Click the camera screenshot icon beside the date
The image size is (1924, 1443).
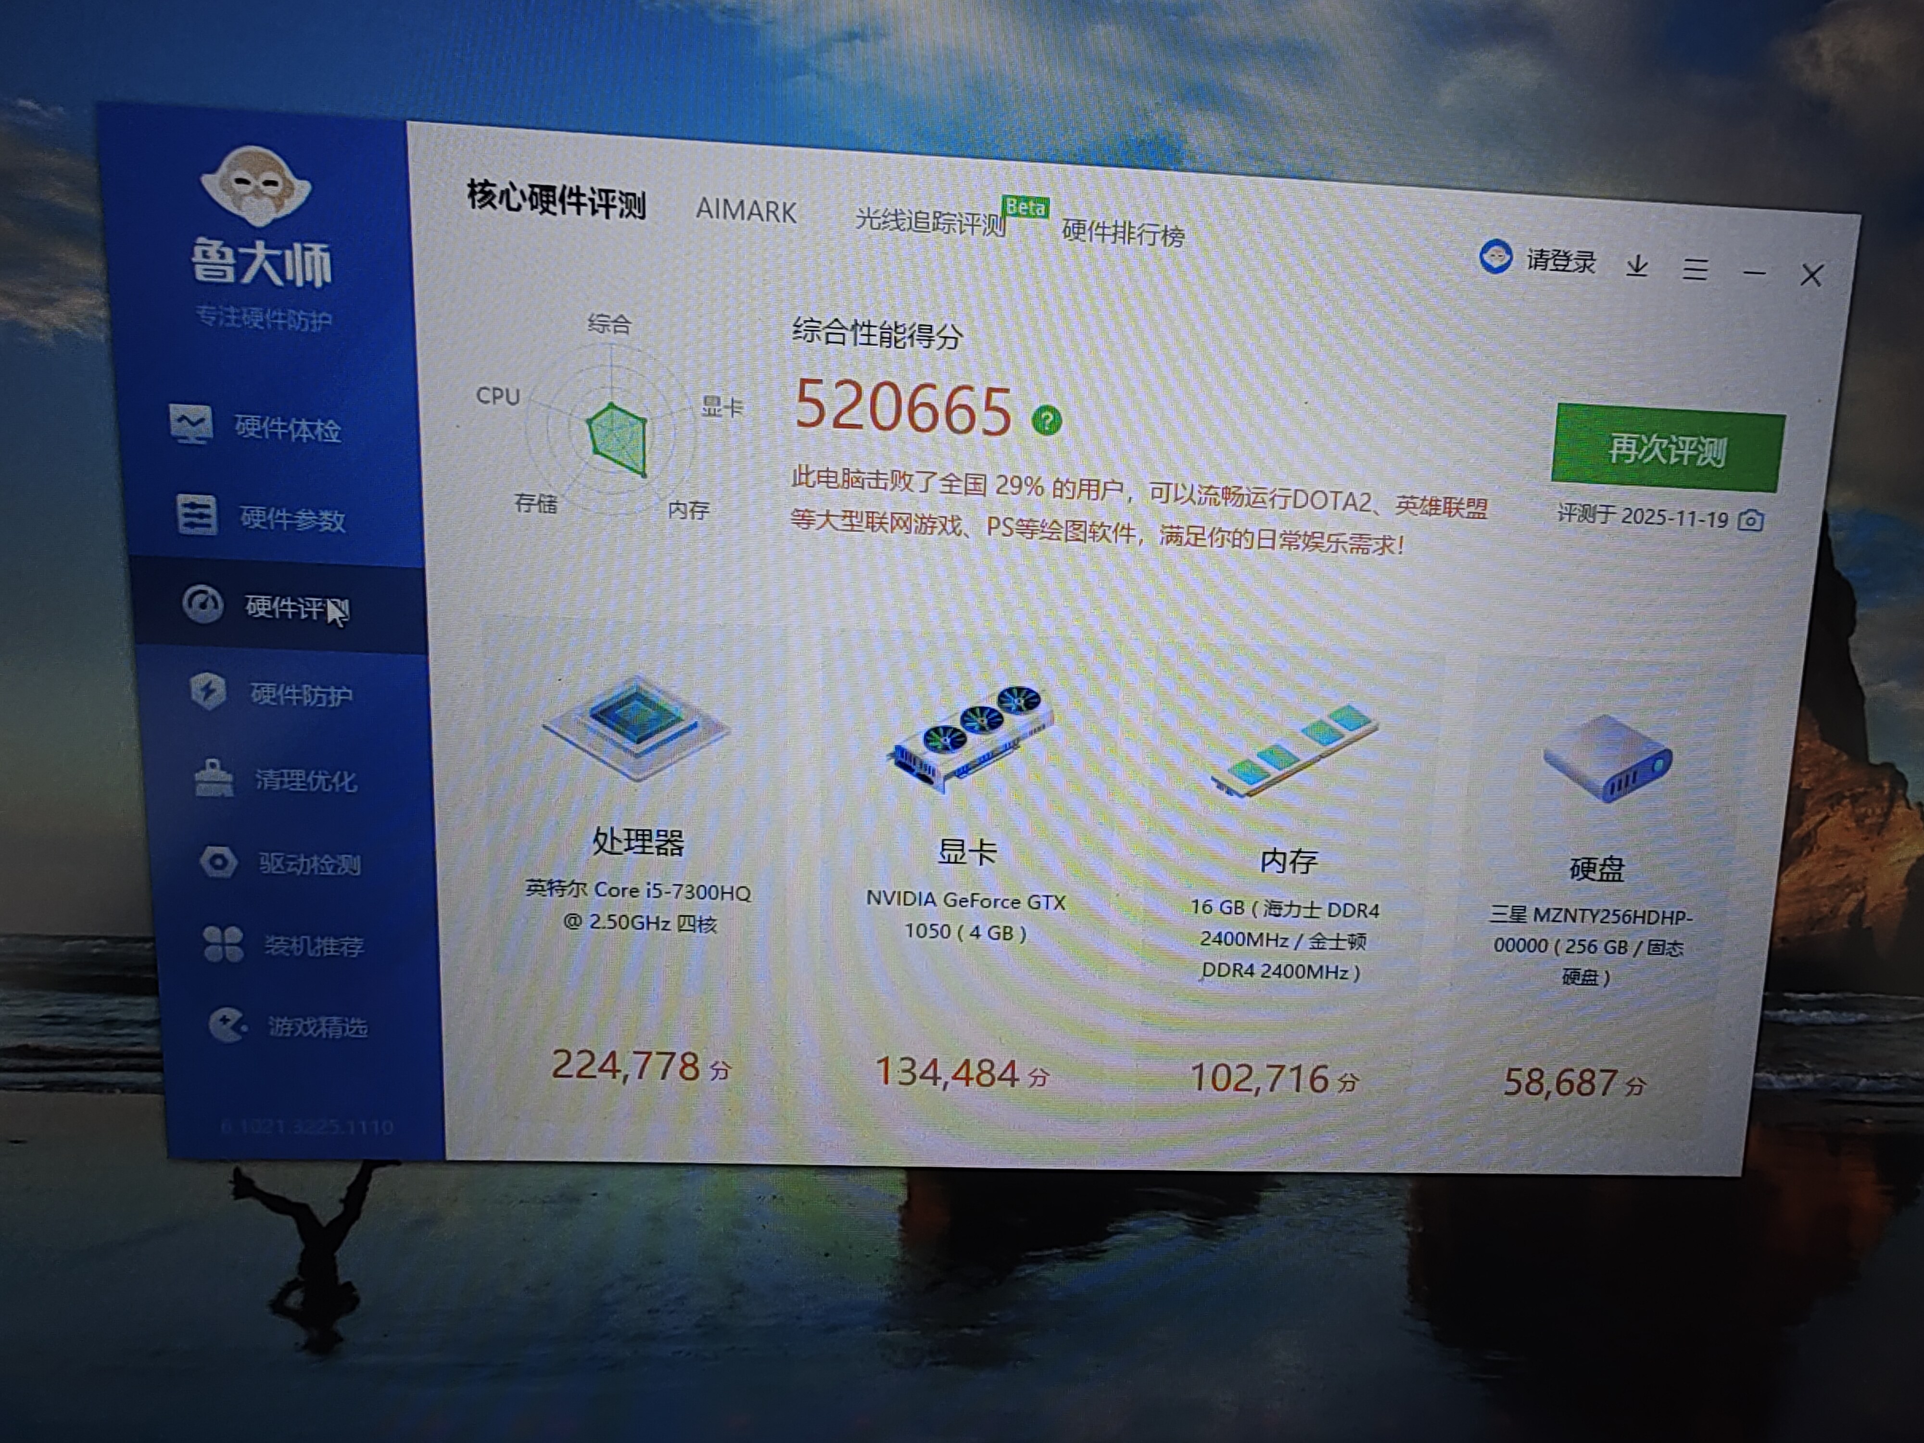click(x=1751, y=521)
